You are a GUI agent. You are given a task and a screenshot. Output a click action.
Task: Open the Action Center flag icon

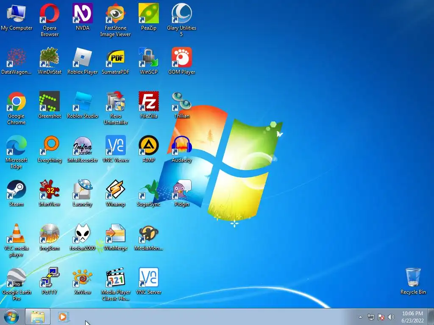pyautogui.click(x=381, y=317)
